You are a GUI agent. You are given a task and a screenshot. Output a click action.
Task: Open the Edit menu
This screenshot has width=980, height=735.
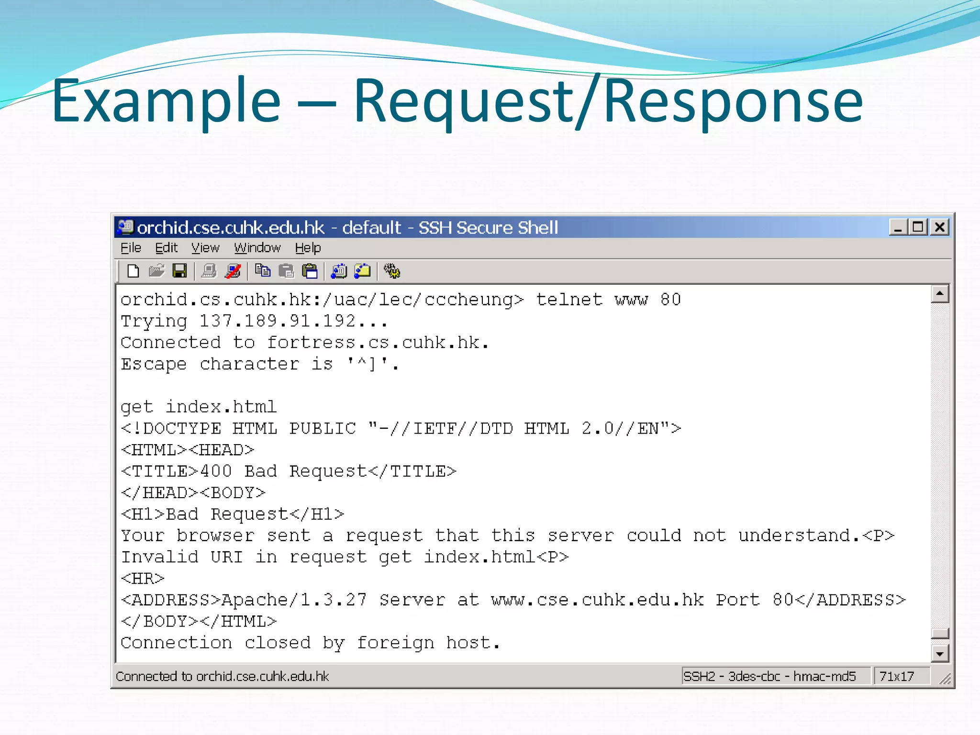(x=166, y=248)
